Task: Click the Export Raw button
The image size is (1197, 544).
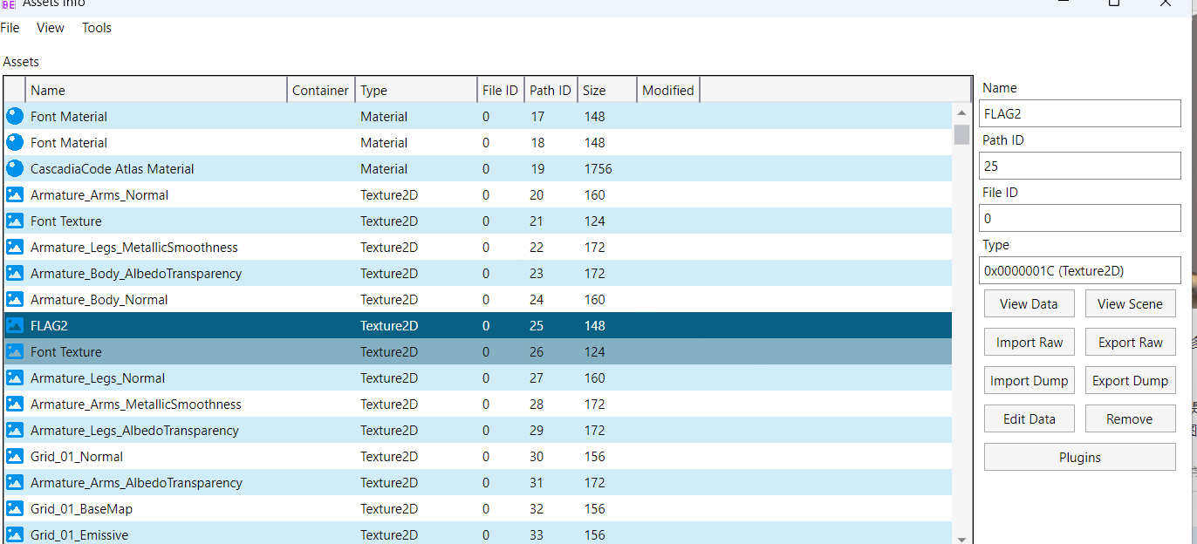Action: [1131, 342]
